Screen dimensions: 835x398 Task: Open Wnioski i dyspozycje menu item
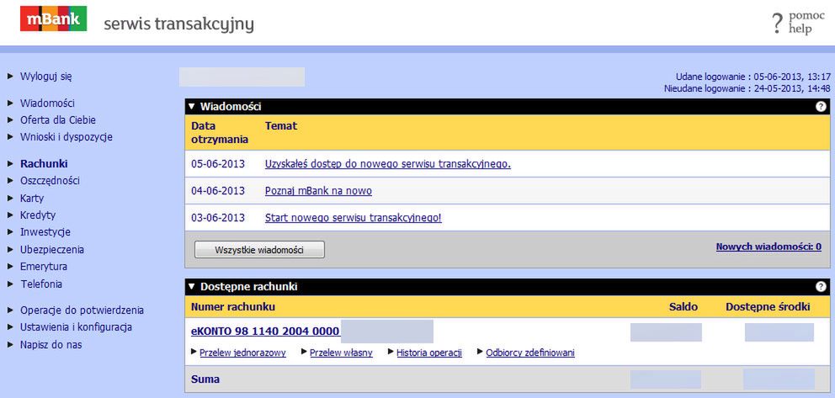pyautogui.click(x=66, y=137)
